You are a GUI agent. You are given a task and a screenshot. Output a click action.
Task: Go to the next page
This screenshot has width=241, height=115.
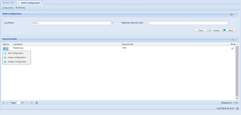pyautogui.click(x=27, y=103)
